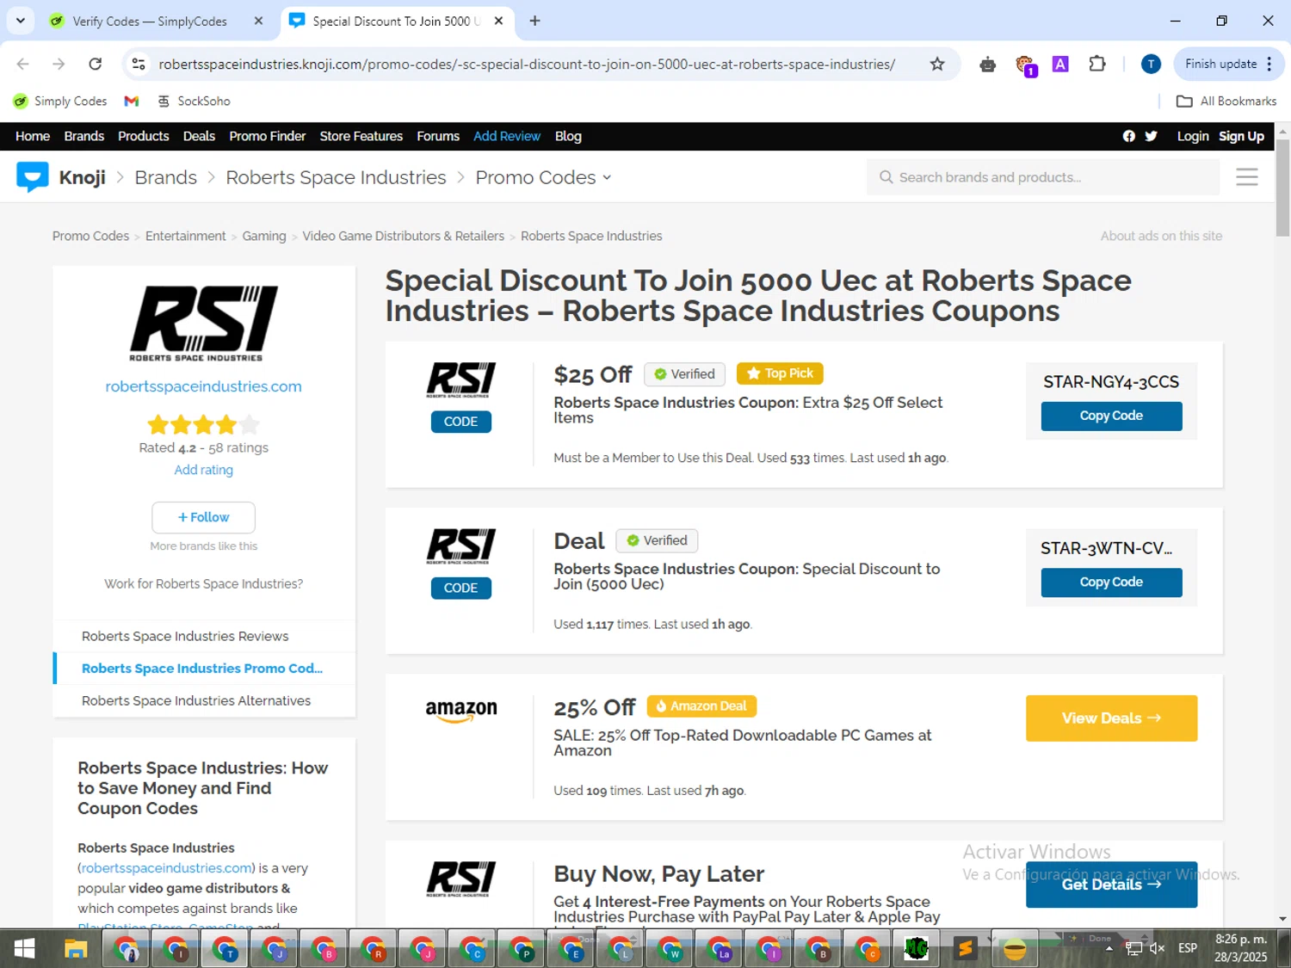
Task: Copy Code for STAR-NGY4-3CCS coupon
Action: [1111, 416]
